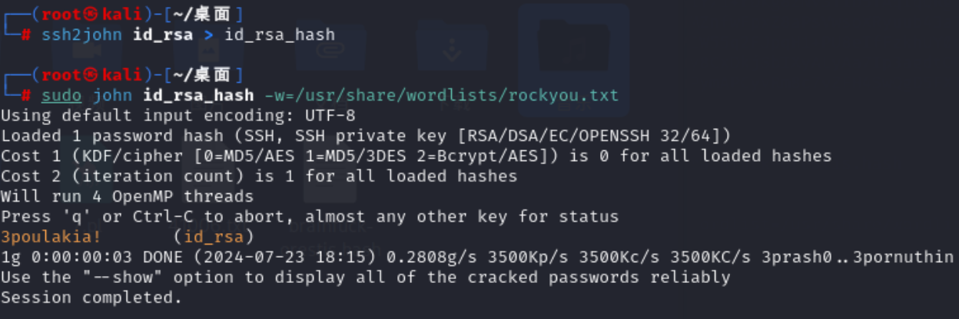The image size is (959, 319).
Task: Click the "Cost 2 (iteration count)" line
Action: tap(259, 176)
